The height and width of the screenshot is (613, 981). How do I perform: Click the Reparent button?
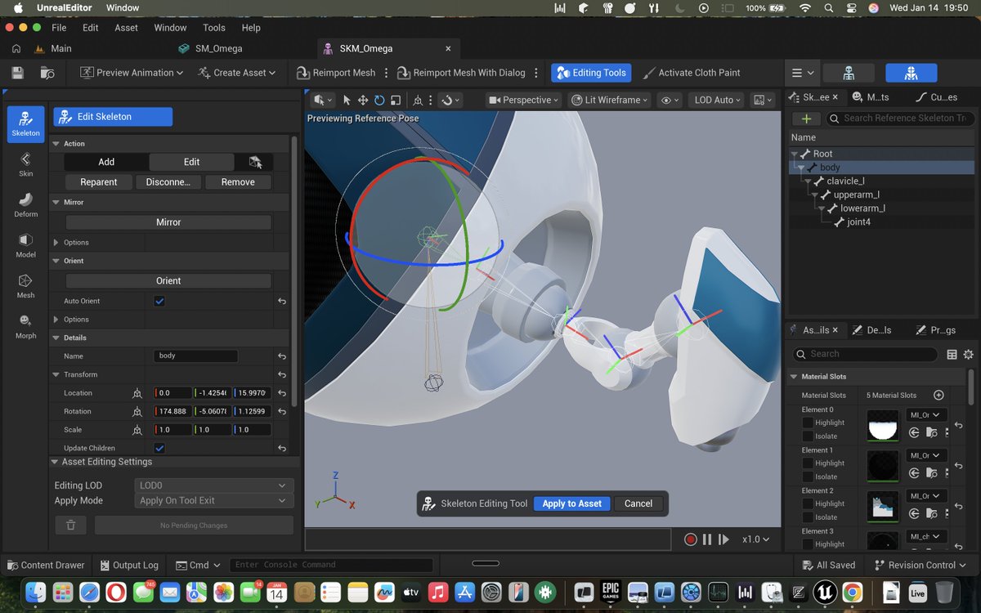pos(99,182)
